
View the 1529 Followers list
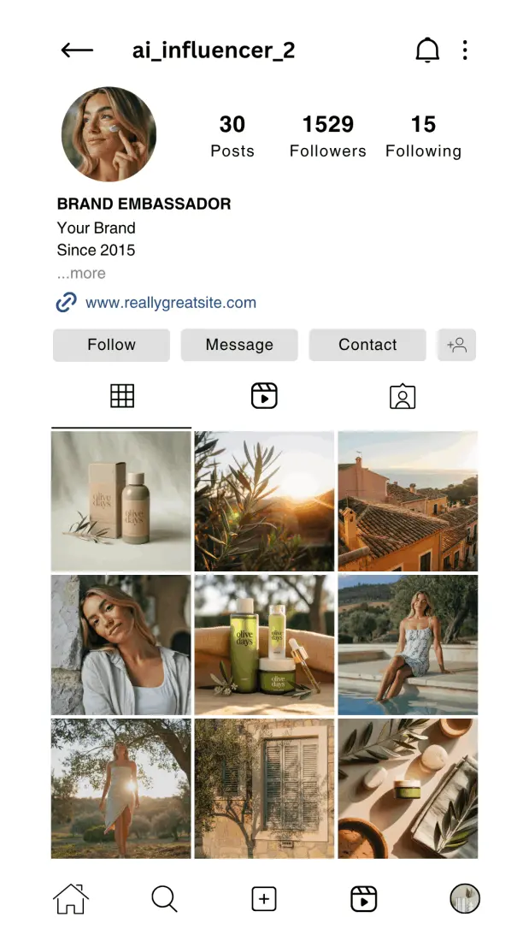point(327,136)
